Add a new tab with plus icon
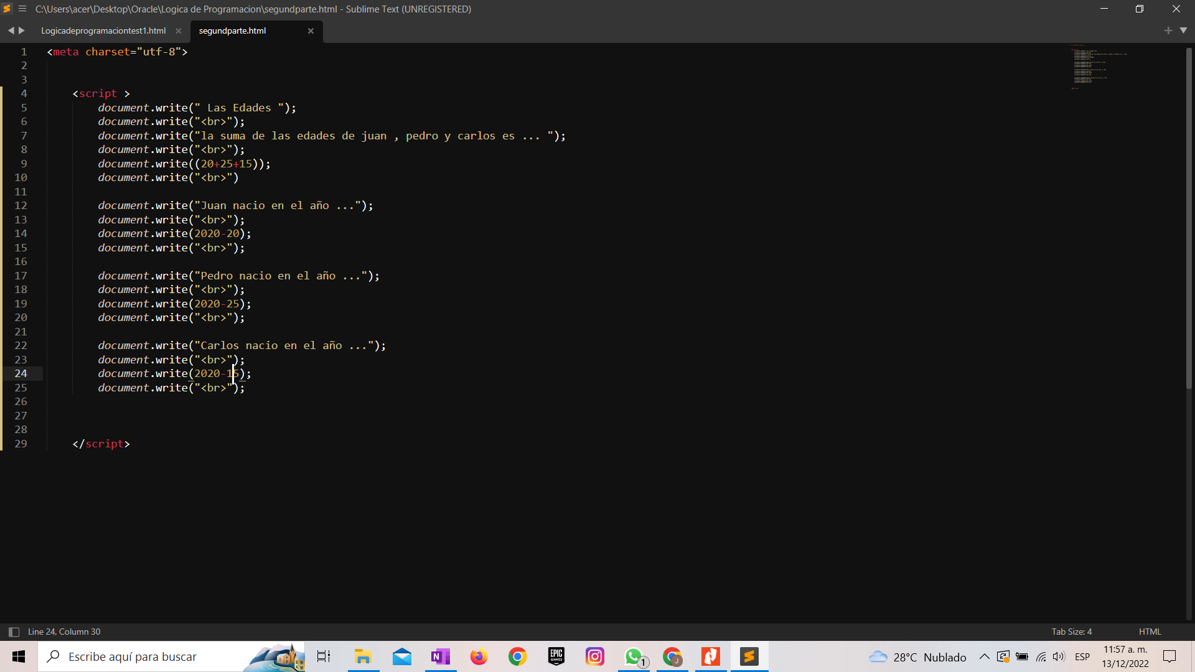This screenshot has width=1195, height=672. point(1168,30)
